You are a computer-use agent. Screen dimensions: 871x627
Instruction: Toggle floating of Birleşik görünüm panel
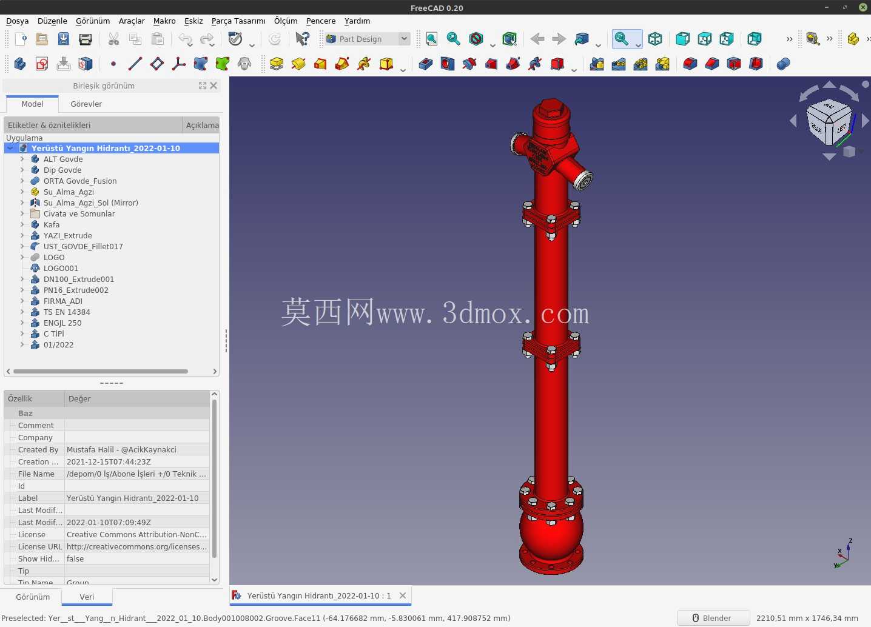203,85
